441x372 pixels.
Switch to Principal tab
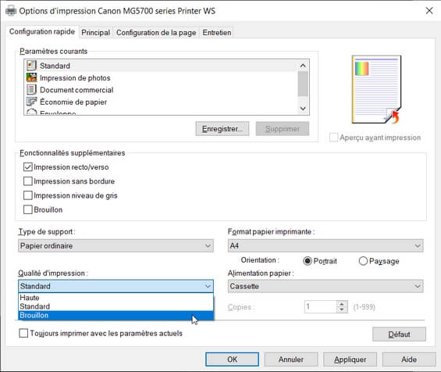96,33
